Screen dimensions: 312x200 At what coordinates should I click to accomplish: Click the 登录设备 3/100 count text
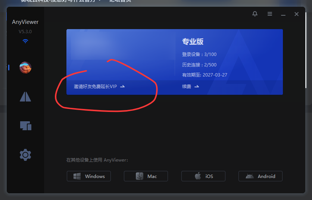click(x=199, y=54)
